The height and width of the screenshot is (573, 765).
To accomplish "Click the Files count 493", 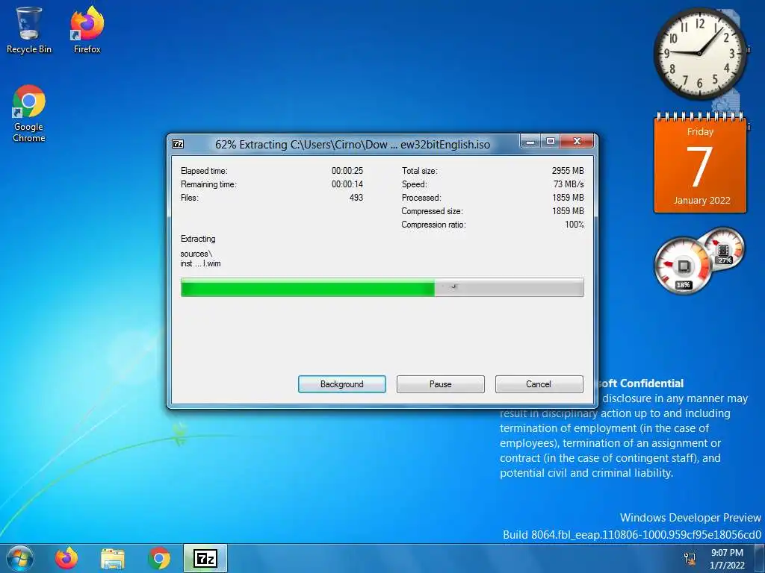I will pyautogui.click(x=356, y=198).
